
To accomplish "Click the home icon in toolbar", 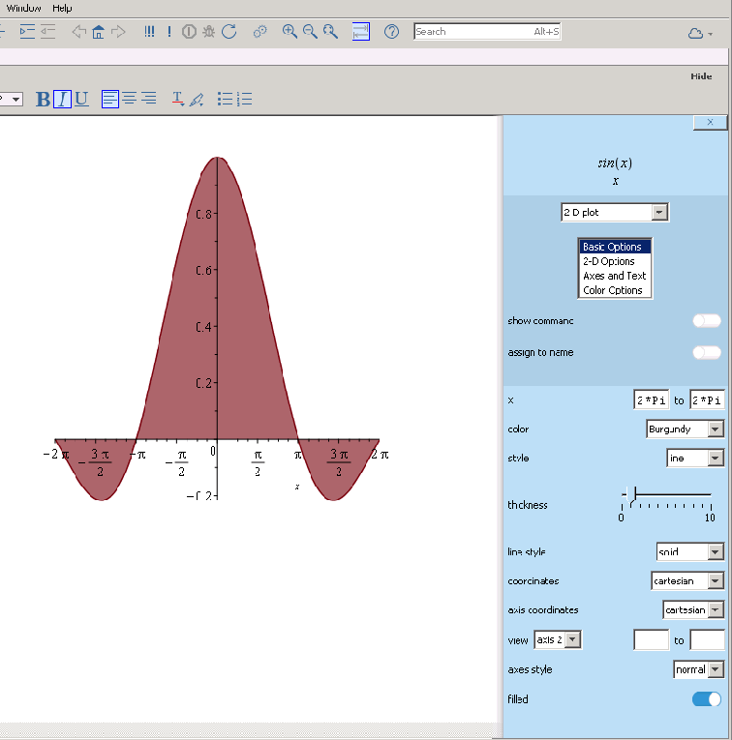I will click(x=97, y=32).
